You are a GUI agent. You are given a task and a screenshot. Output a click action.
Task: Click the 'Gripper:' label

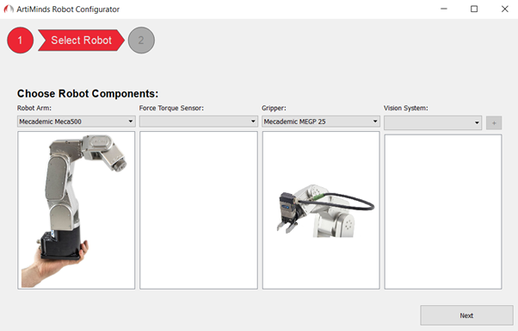coord(274,108)
